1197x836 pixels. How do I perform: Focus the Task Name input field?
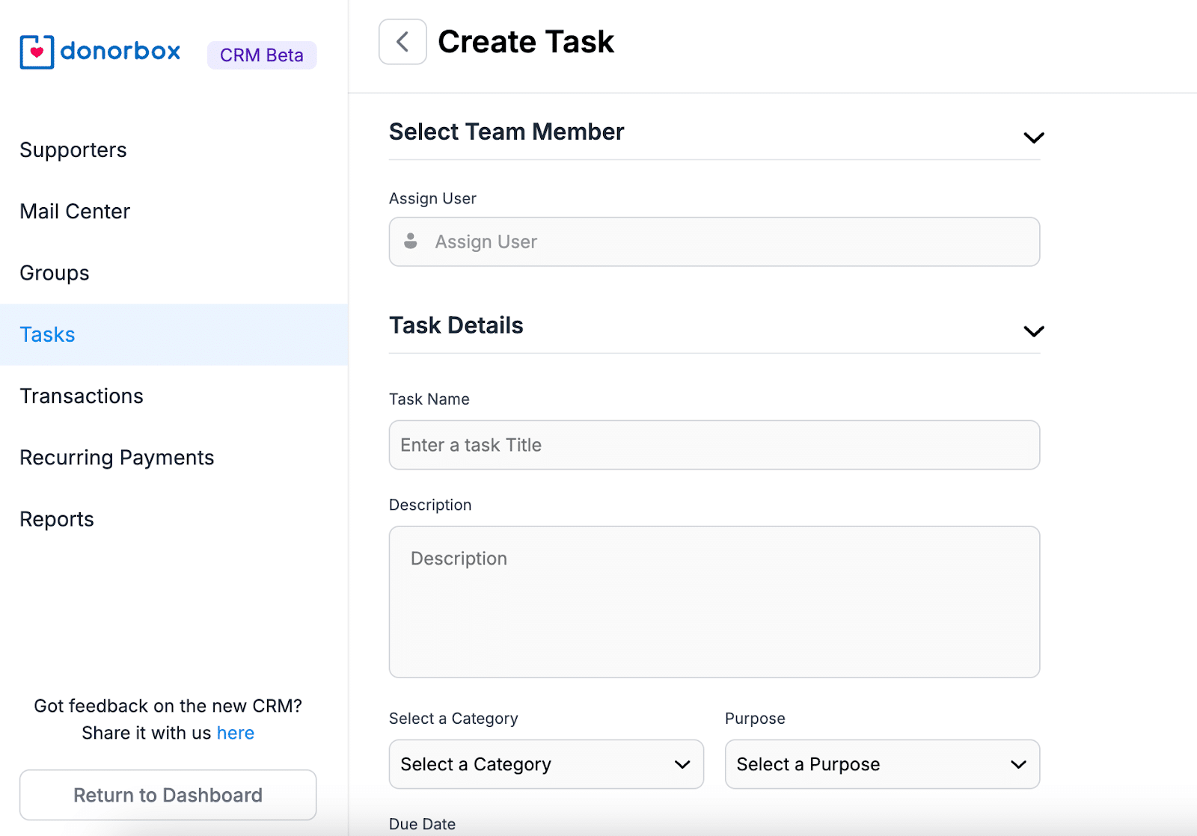coord(714,445)
